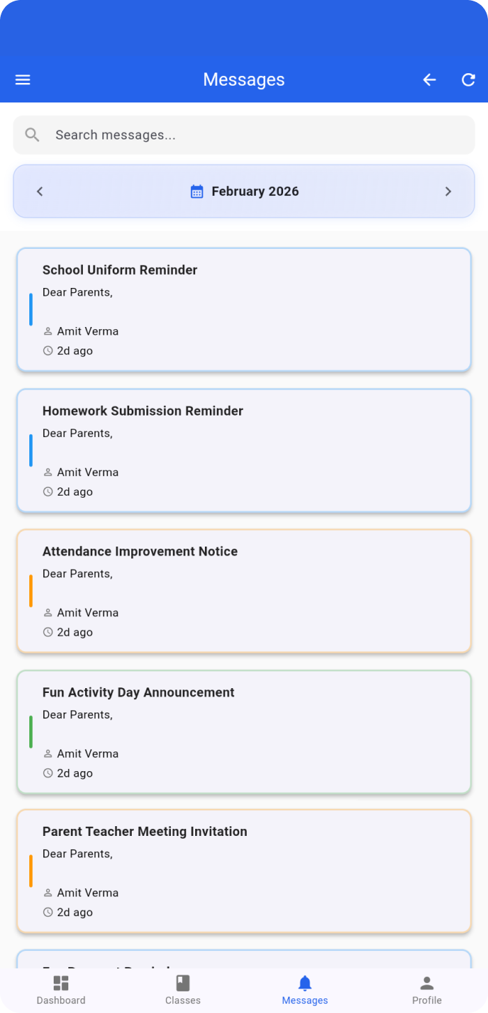Tap the back arrow icon
The image size is (488, 1013).
(429, 79)
